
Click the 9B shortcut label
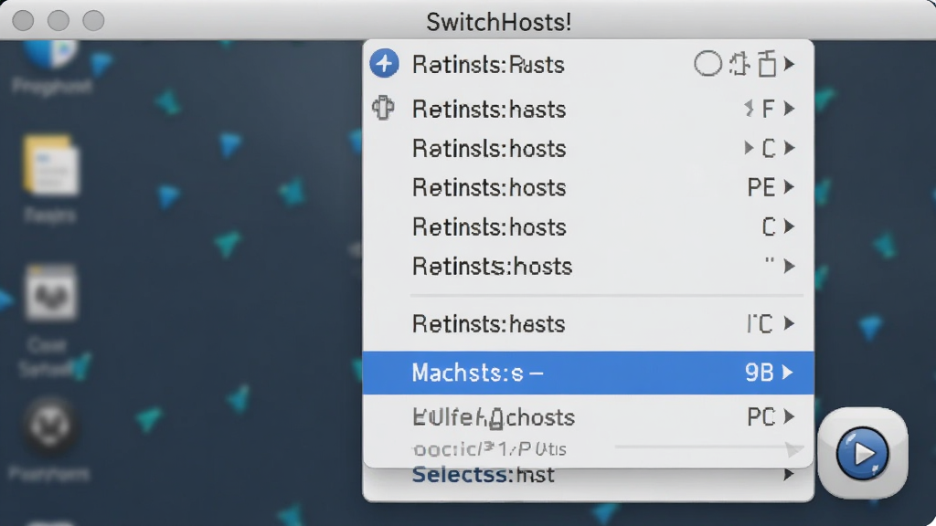point(760,373)
